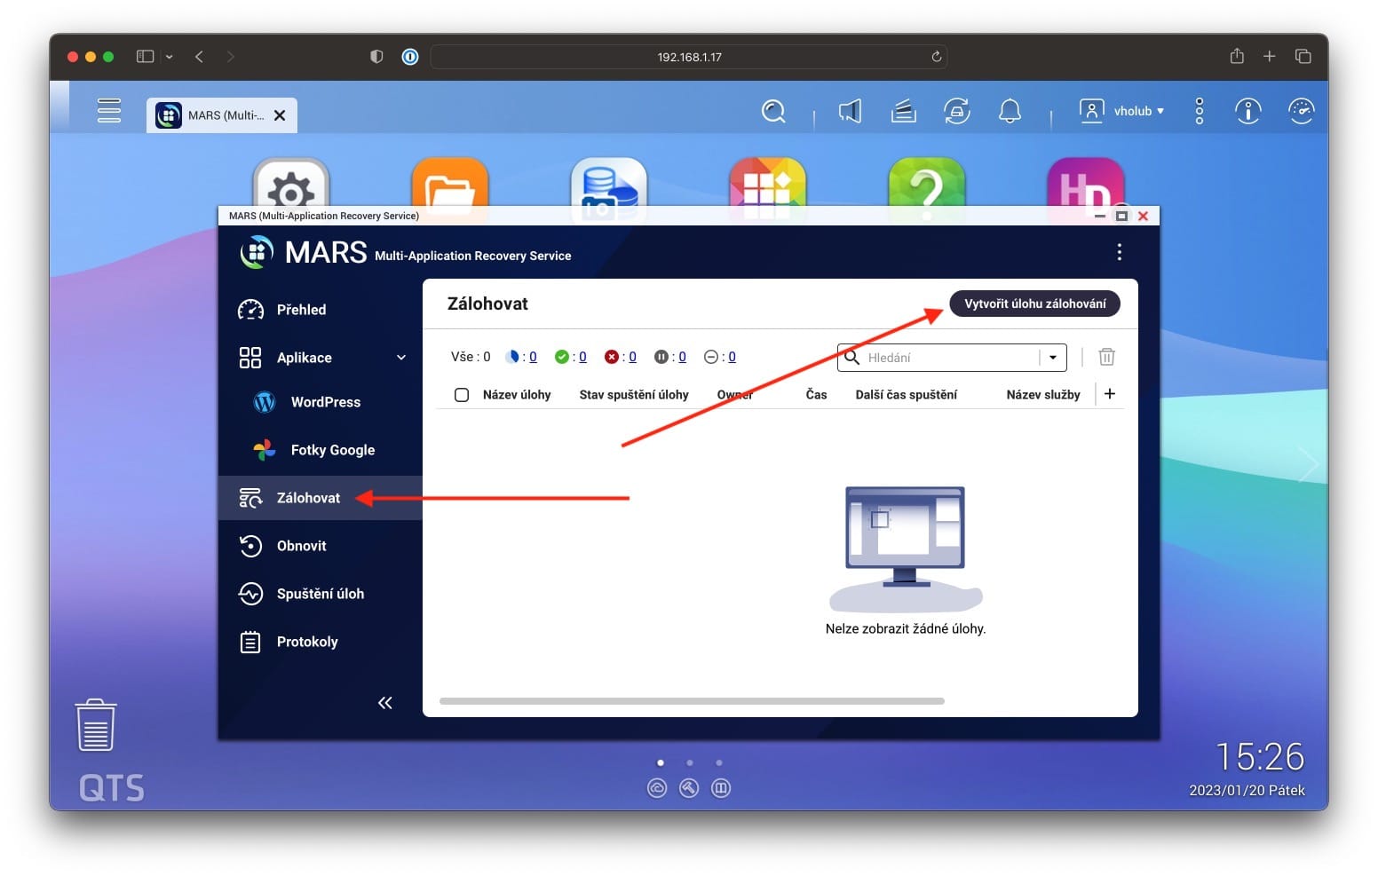The width and height of the screenshot is (1378, 876).
Task: Expand the Aplikace sidebar section chevron
Action: pos(401,358)
